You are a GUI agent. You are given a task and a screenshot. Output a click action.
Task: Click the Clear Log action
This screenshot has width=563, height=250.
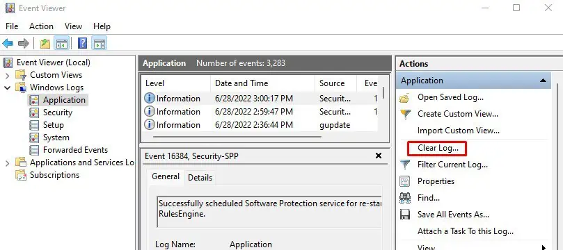coord(438,148)
